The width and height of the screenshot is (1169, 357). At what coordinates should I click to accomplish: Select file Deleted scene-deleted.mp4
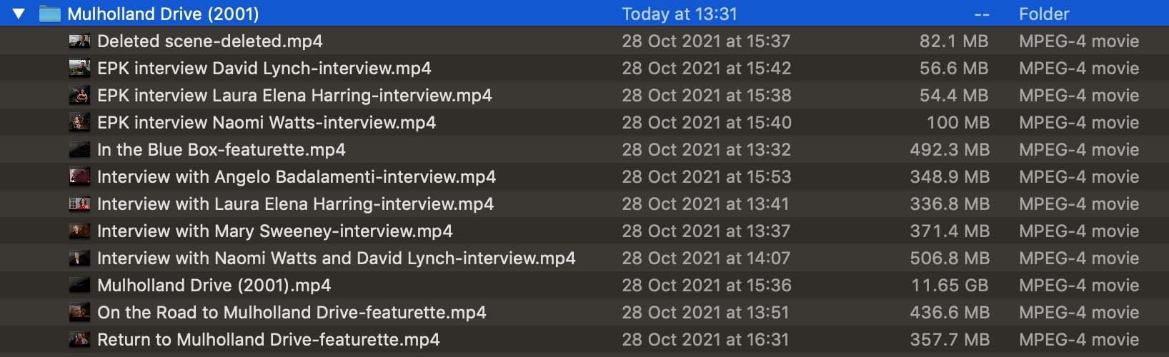tap(209, 41)
